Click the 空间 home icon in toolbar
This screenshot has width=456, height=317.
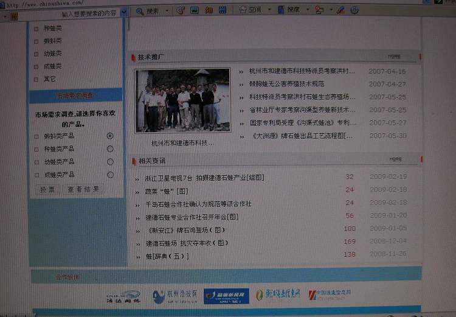pos(250,10)
